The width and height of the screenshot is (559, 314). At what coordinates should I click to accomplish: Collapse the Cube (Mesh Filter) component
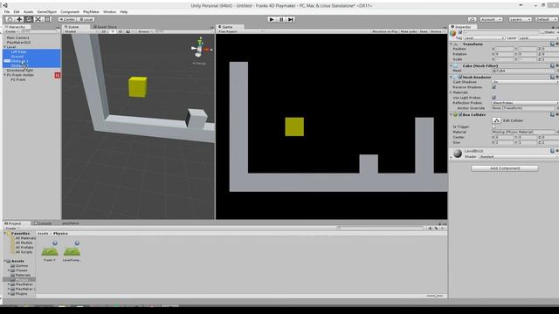(x=452, y=66)
